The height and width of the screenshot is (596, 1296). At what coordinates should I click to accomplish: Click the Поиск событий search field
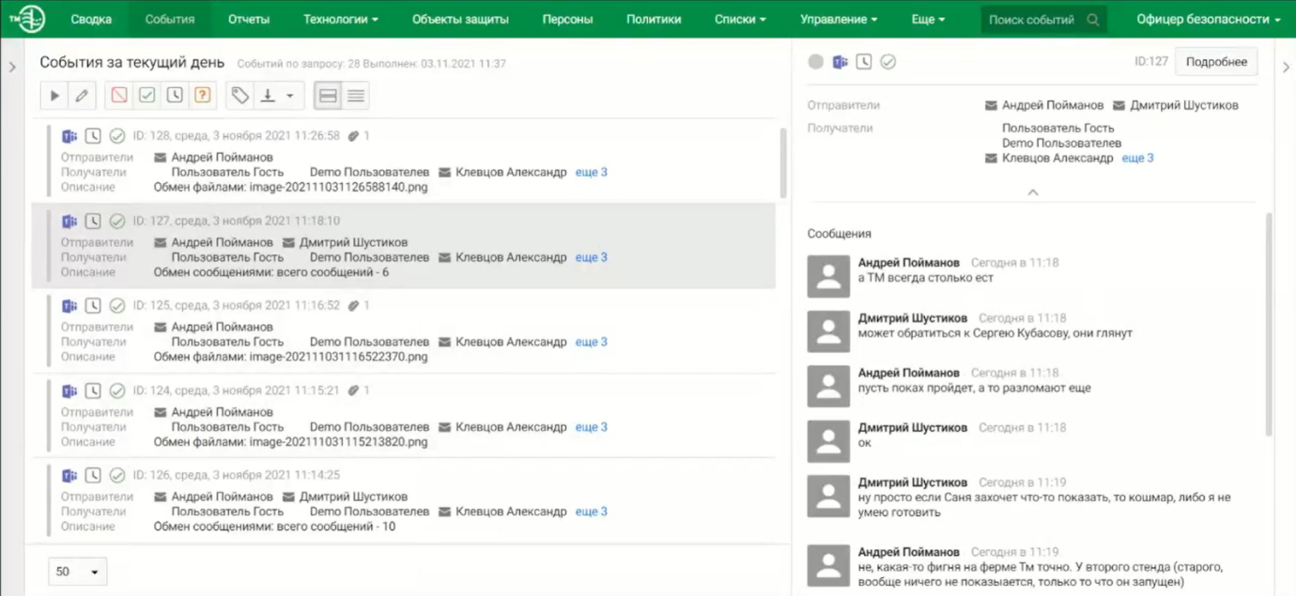[1031, 20]
